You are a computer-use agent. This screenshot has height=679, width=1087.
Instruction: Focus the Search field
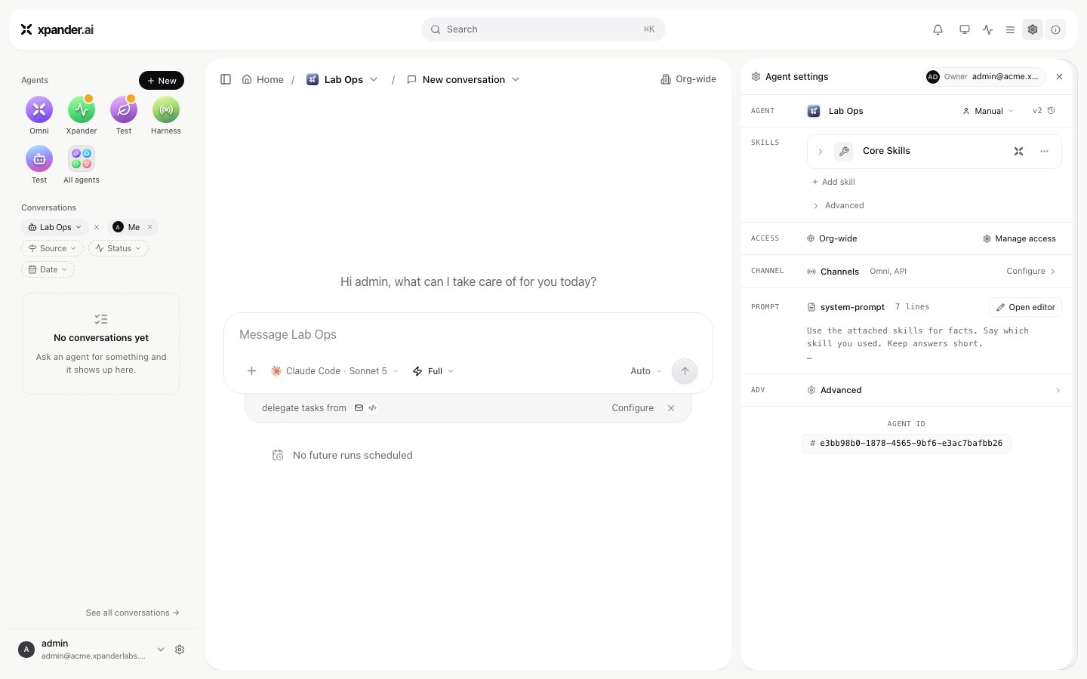point(543,29)
